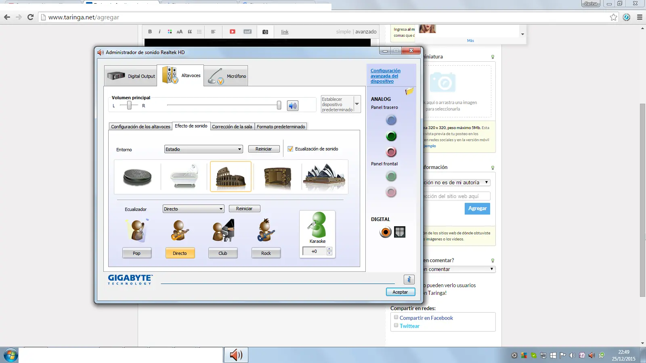Open the Ecualizador dropdown showing Directo
The image size is (646, 363).
tap(193, 209)
